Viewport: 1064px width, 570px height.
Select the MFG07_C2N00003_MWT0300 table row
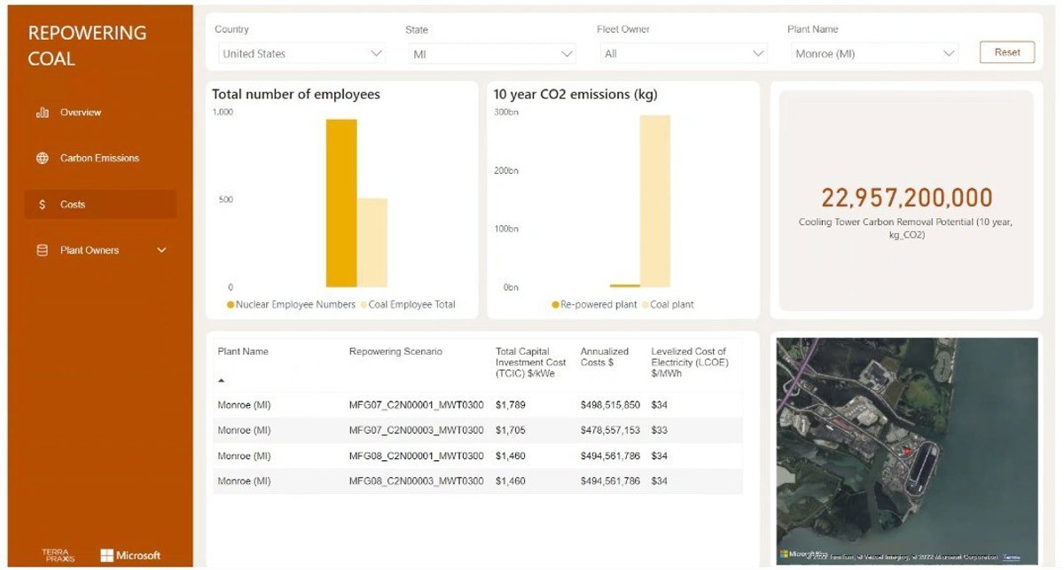click(416, 431)
